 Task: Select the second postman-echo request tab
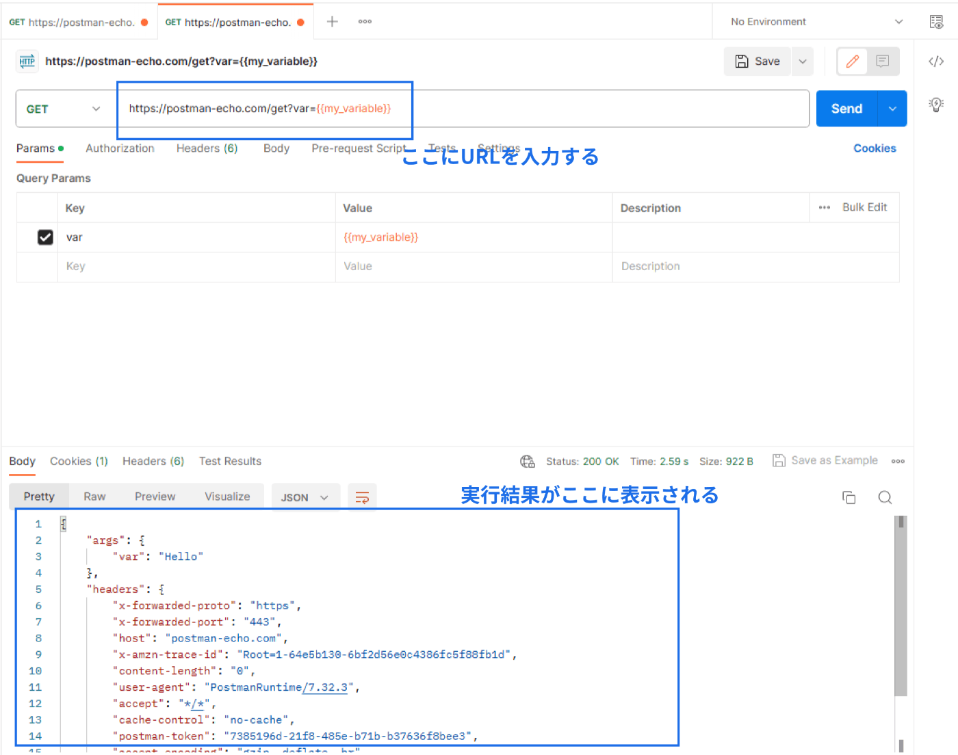235,22
